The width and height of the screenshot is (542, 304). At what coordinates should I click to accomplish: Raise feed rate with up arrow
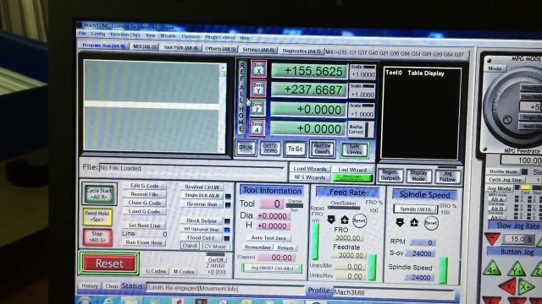pos(345,220)
